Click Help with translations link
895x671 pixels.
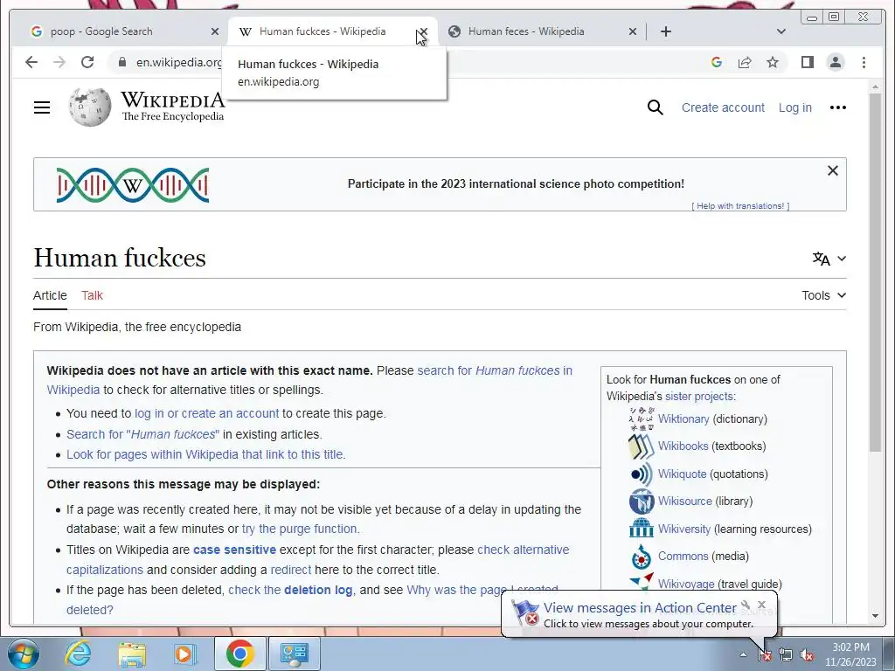coord(740,206)
